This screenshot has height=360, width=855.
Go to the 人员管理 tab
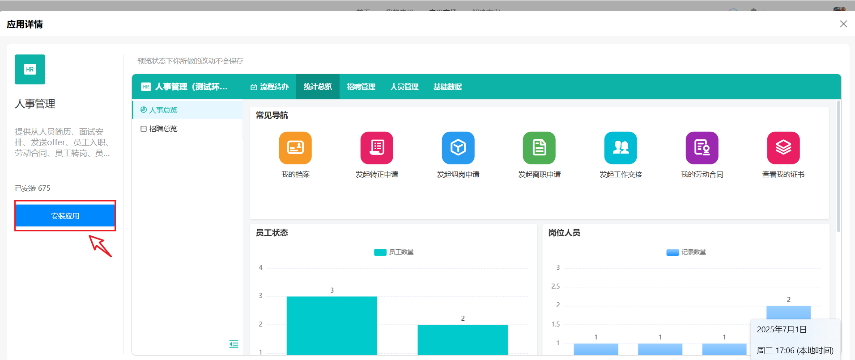[404, 87]
